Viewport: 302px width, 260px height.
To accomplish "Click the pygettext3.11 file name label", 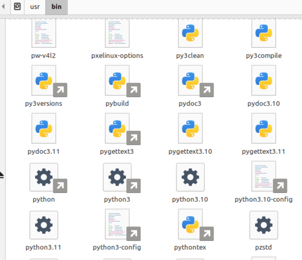I will coord(264,152).
